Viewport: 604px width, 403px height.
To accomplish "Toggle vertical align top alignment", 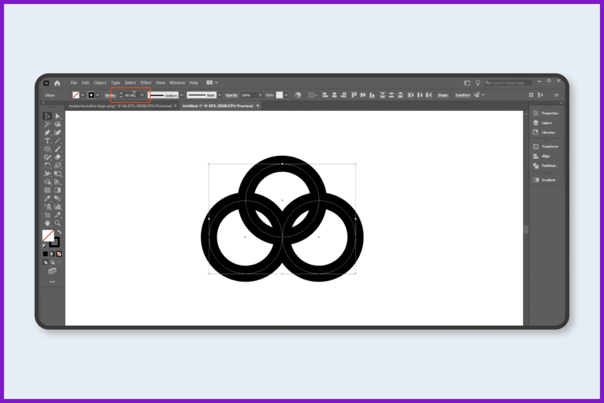I will (354, 95).
